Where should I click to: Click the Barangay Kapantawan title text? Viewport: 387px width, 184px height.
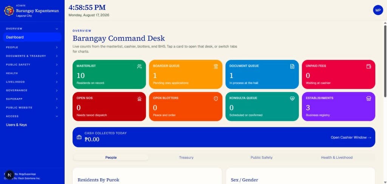pyautogui.click(x=37, y=11)
